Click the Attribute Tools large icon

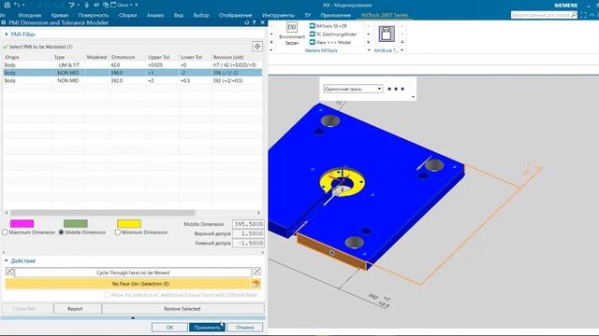[x=387, y=34]
